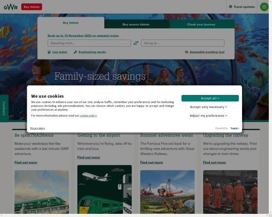Click the vertical page scrollbar
272x217 pixels.
270,107
